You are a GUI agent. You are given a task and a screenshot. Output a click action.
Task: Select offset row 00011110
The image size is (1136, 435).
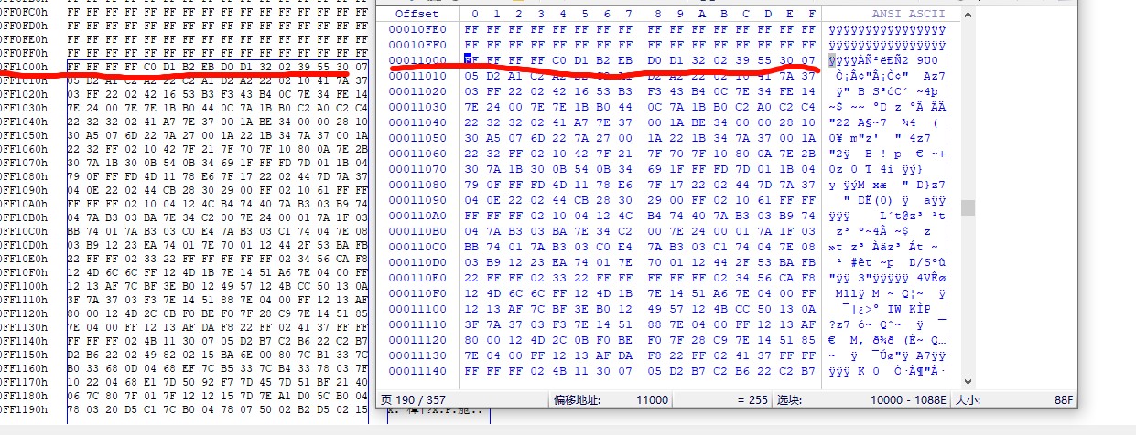[417, 324]
